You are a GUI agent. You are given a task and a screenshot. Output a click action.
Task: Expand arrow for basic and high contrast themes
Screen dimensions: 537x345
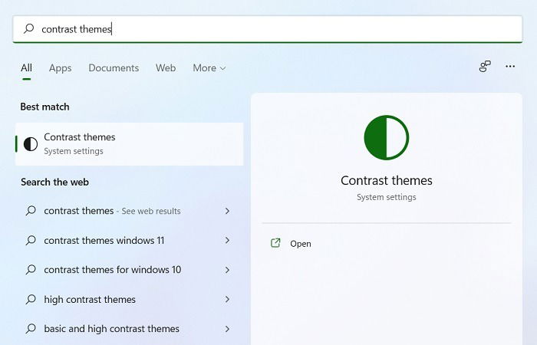pos(227,329)
